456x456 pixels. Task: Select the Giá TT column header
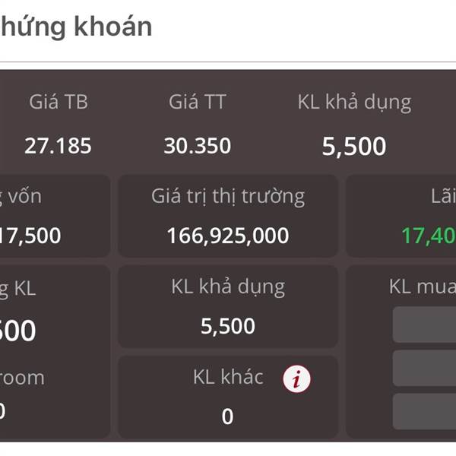(x=197, y=102)
